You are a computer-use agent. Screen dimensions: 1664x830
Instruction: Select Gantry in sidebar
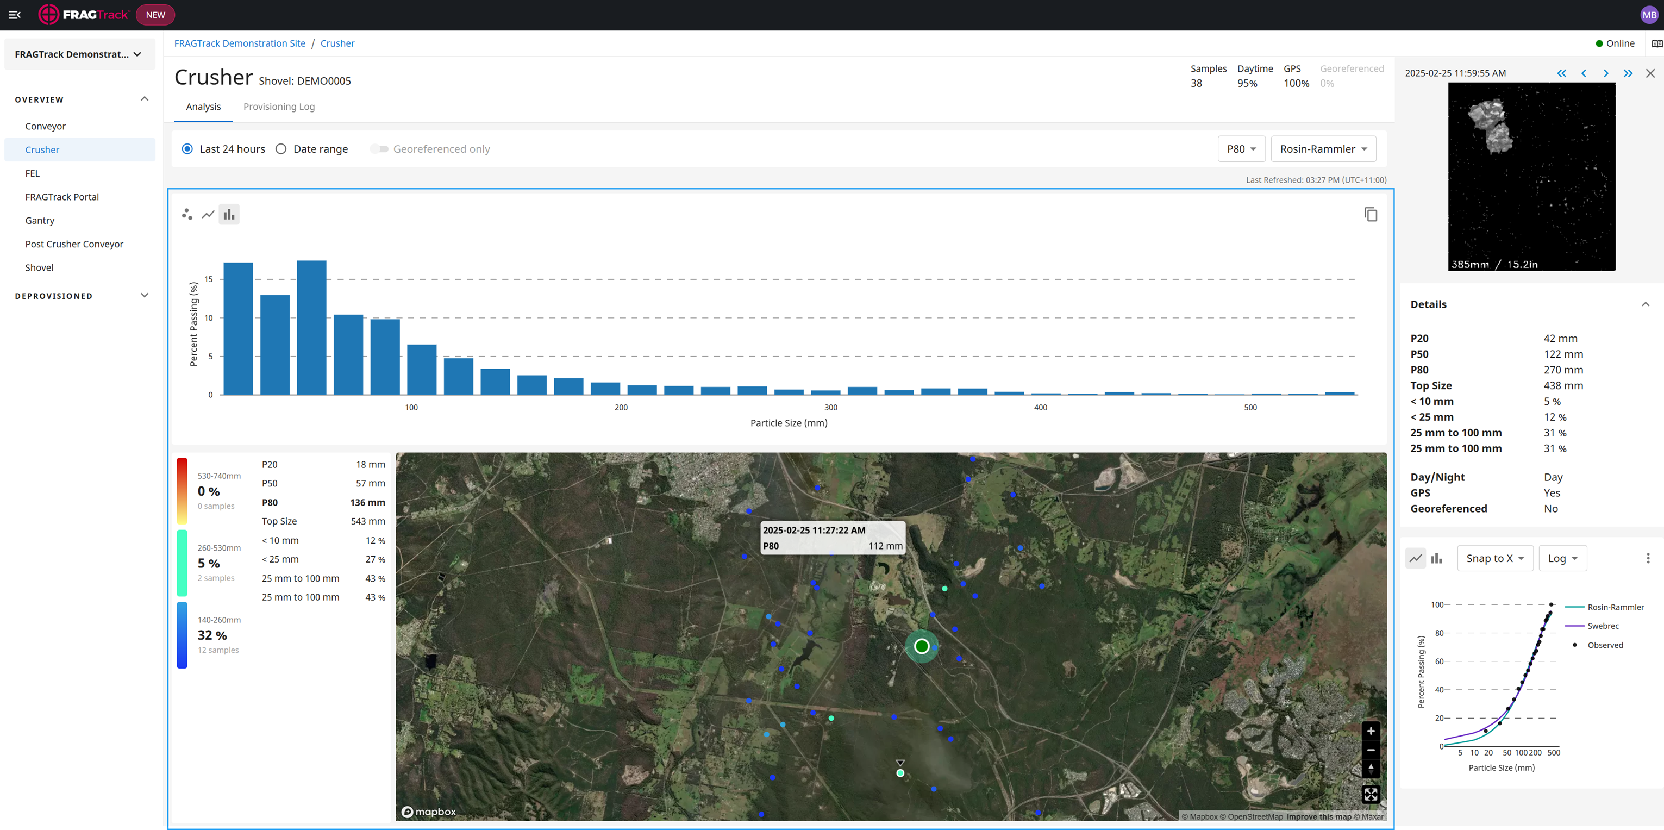click(79, 220)
